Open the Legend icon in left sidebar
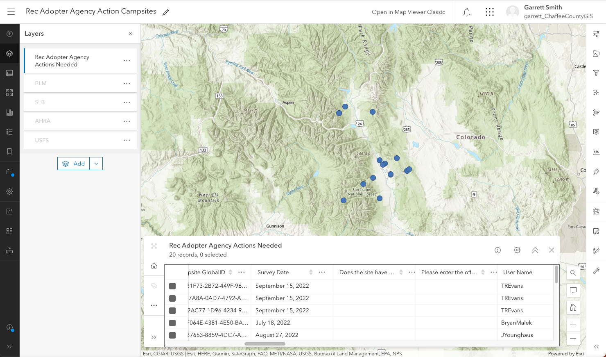Image resolution: width=606 pixels, height=357 pixels. pos(9,132)
